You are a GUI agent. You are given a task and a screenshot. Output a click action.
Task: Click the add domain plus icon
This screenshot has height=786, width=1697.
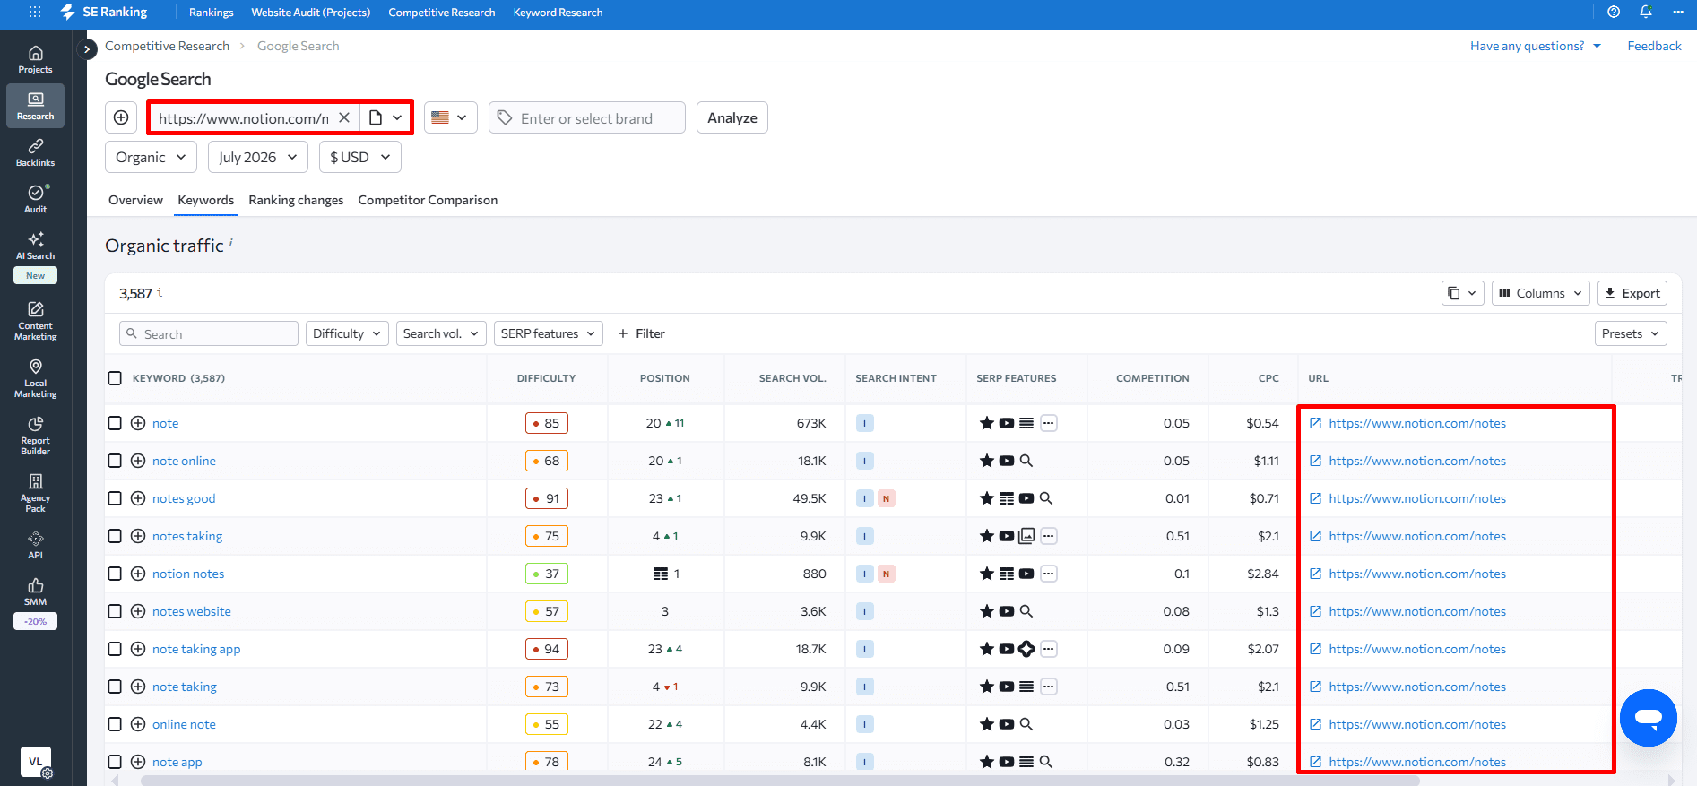pos(121,117)
